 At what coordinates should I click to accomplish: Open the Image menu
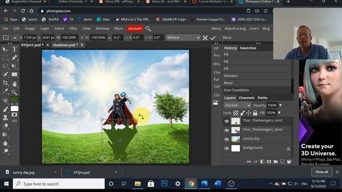(x=30, y=28)
